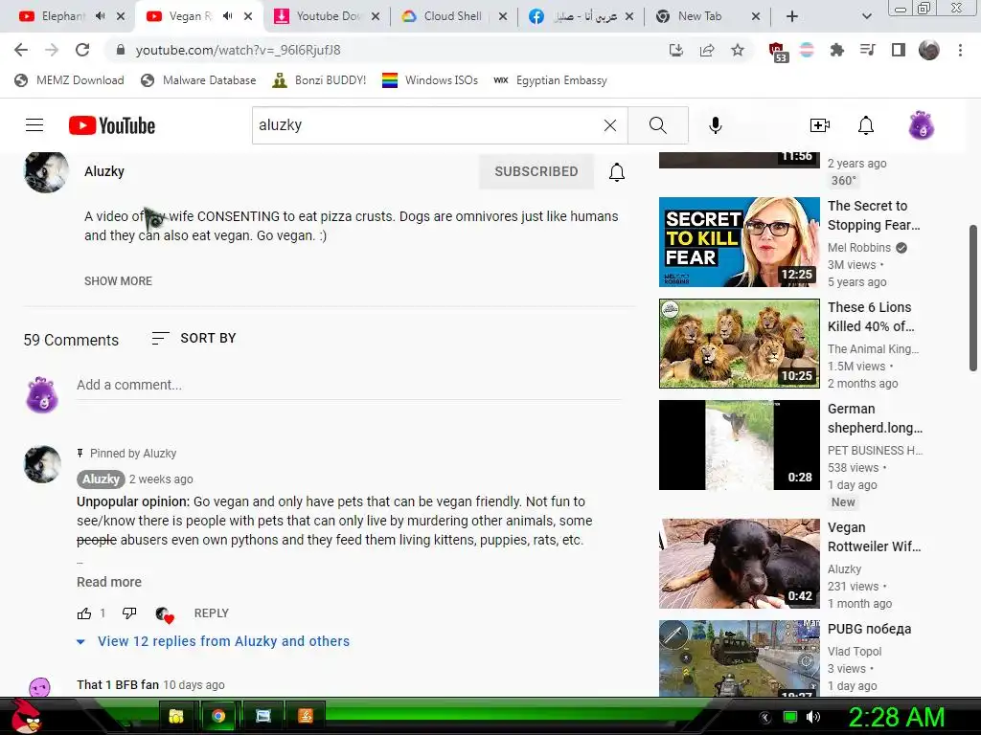Open the uBlock extension showing 53
The height and width of the screenshot is (735, 981).
(x=777, y=52)
